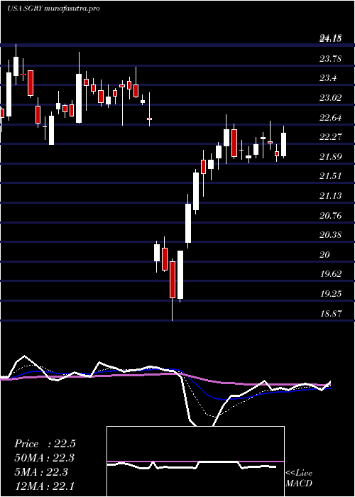Click the 19.62 price axis label

point(331,274)
